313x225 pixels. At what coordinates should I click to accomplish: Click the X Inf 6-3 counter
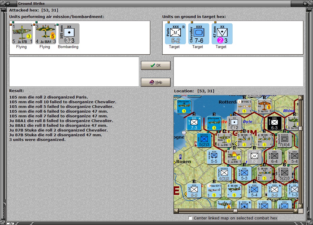[194, 190]
